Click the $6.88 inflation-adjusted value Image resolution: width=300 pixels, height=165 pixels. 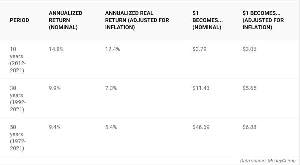[x=250, y=127]
